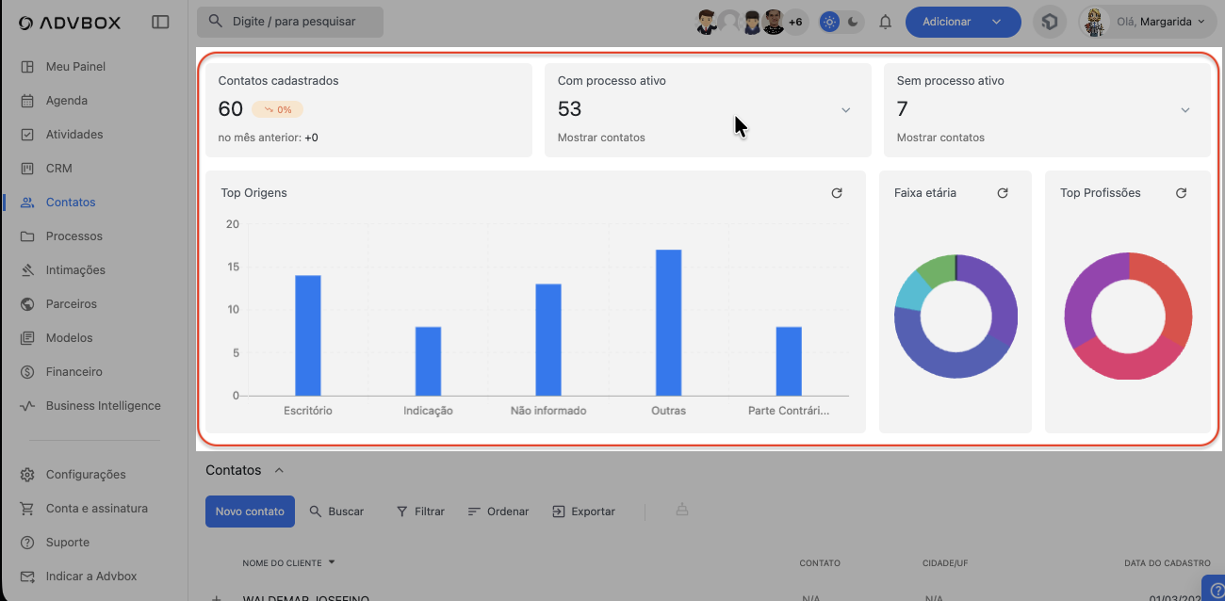Expand the Sem processo ativo card

click(1185, 110)
